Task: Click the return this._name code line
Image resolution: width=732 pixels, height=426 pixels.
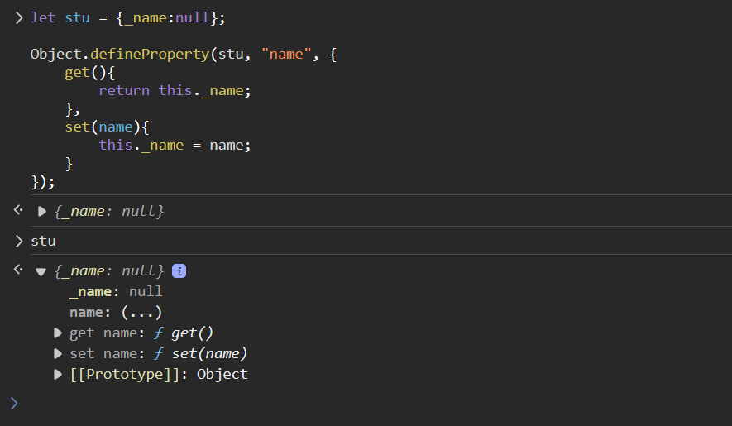Action: click(174, 90)
